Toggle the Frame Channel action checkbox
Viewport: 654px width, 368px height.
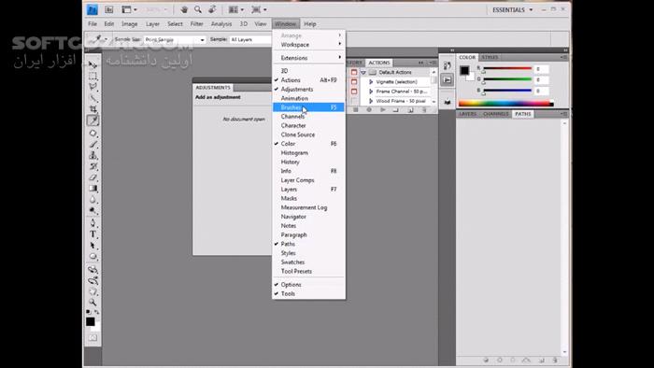tap(354, 92)
